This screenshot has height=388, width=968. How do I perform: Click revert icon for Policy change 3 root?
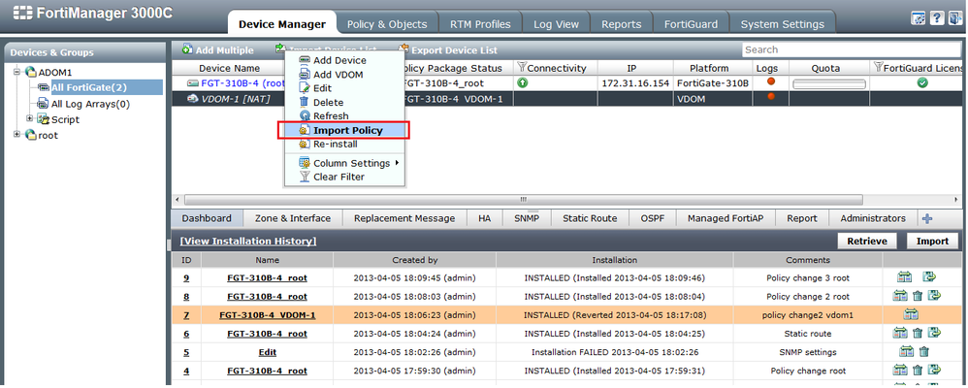click(929, 276)
